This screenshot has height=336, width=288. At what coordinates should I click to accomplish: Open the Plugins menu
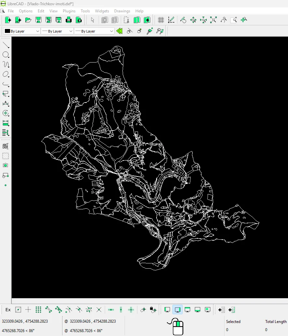coord(69,11)
